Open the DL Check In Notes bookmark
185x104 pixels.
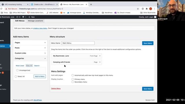point(122,13)
